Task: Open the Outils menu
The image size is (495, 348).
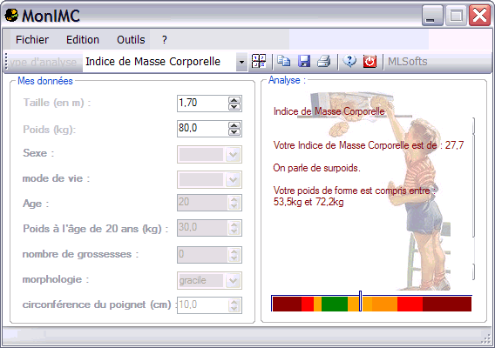Action: click(x=131, y=40)
